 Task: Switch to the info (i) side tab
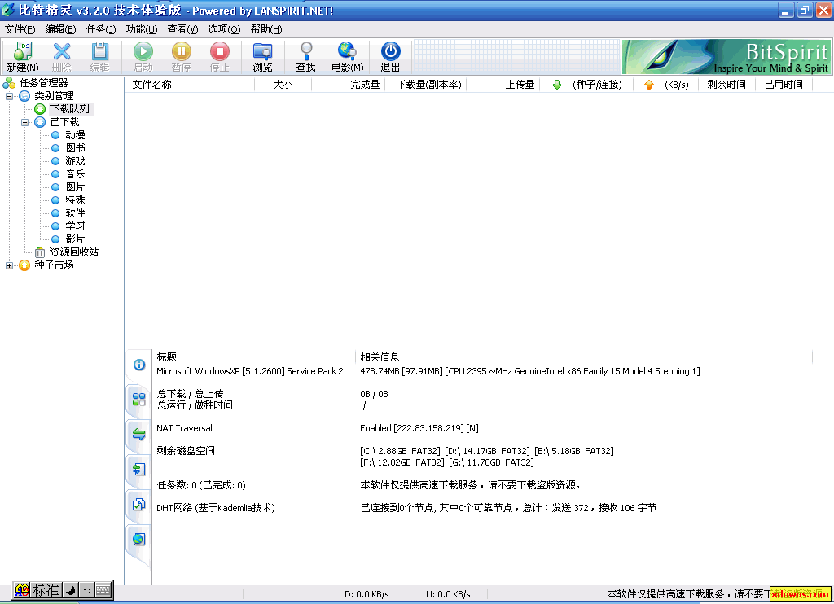138,365
